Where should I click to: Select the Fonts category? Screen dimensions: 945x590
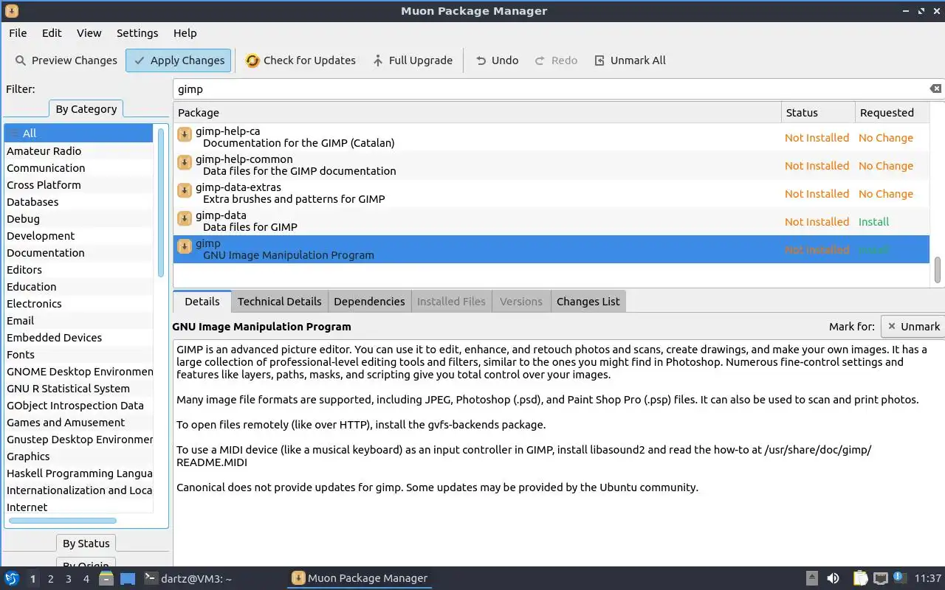pyautogui.click(x=78, y=355)
